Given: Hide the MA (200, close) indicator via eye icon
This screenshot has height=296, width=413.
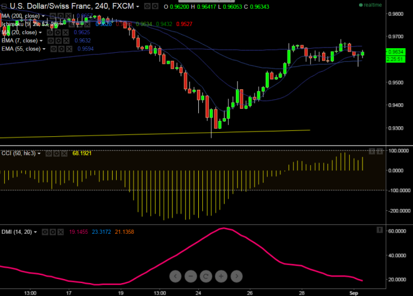Looking at the screenshot, I should (53, 16).
